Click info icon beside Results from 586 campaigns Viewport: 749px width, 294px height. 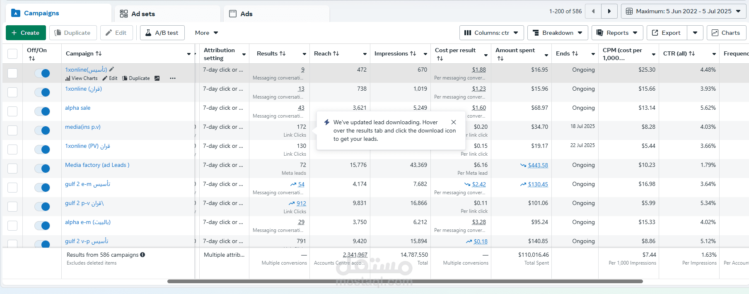point(143,255)
